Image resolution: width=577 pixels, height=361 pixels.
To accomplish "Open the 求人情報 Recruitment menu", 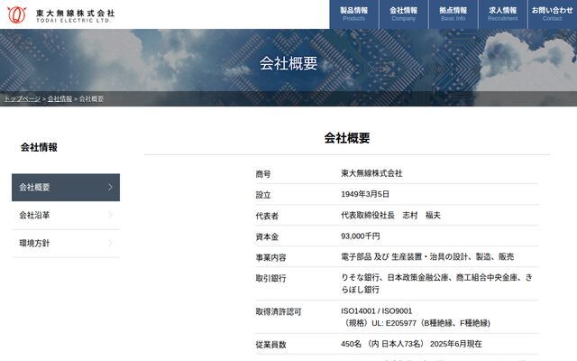I will (503, 14).
